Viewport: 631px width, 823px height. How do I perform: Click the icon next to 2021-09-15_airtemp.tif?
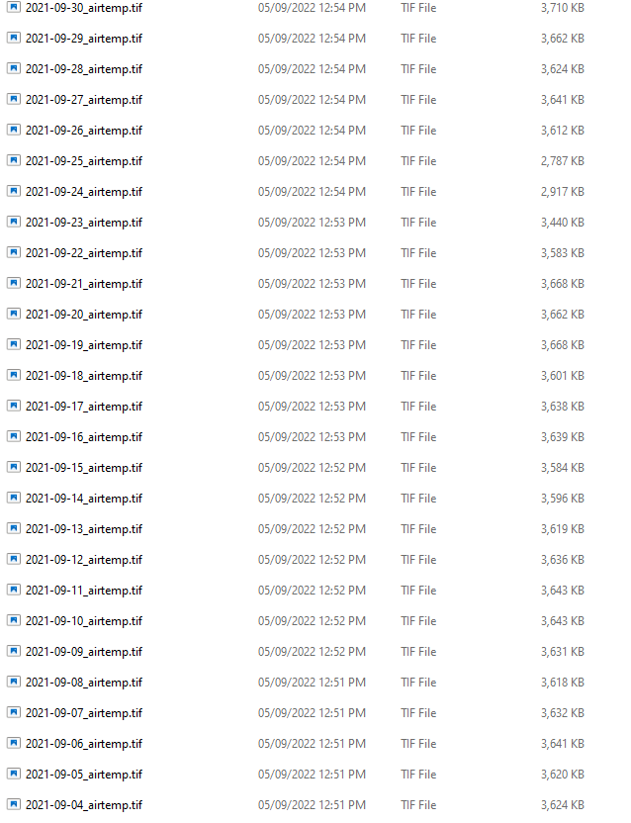(x=14, y=467)
